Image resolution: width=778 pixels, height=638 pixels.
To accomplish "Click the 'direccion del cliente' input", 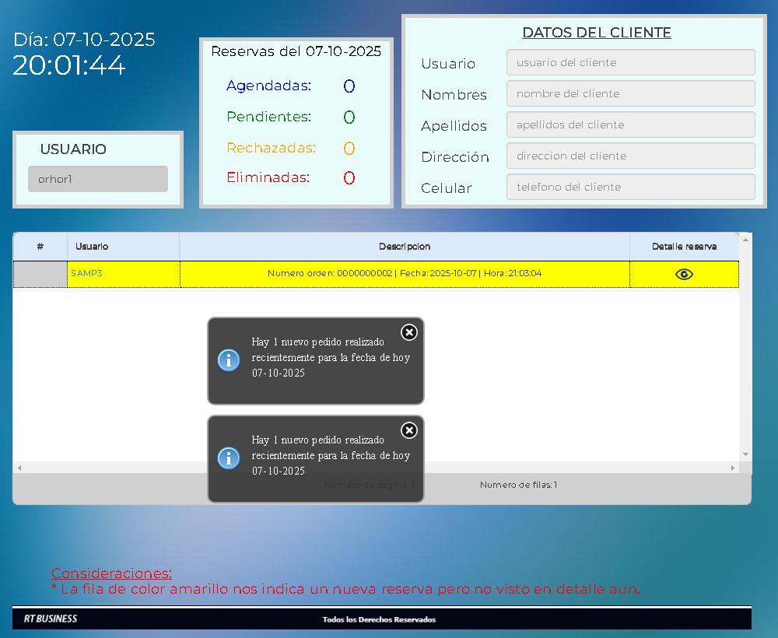I will (630, 156).
